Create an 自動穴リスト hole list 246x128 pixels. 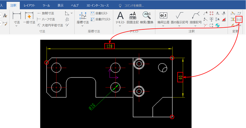101,19
